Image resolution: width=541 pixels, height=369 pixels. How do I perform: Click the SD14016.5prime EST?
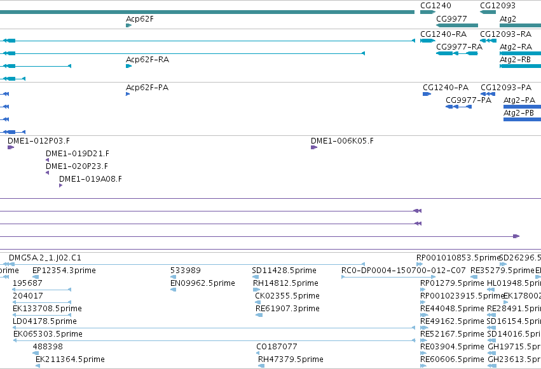tap(491, 341)
